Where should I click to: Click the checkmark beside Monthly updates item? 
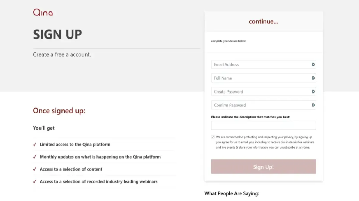35,157
